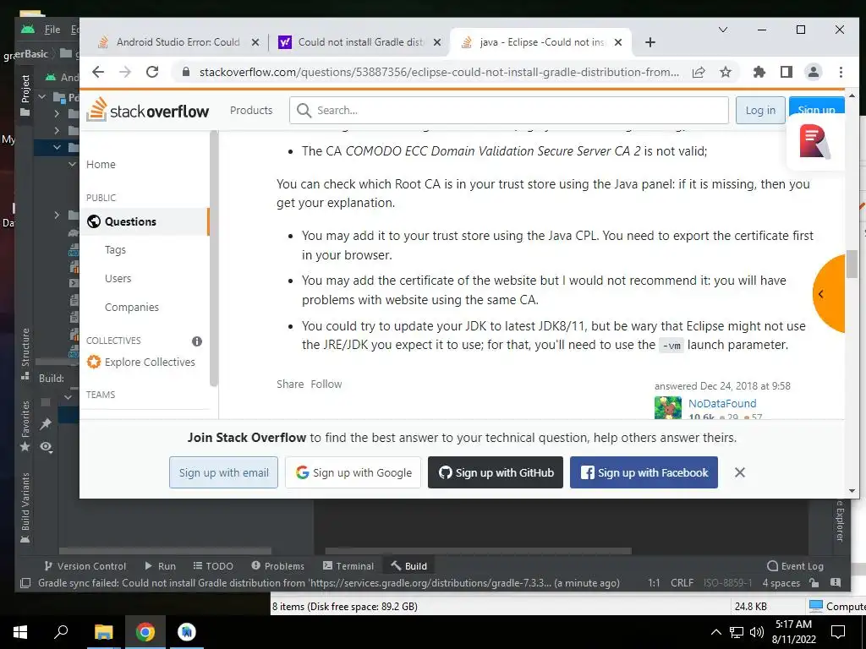Open the Products menu
The image size is (866, 649).
click(250, 110)
